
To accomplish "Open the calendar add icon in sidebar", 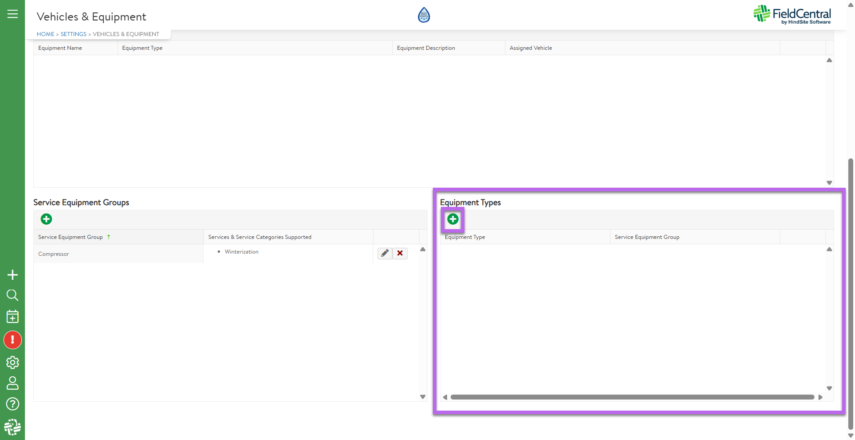I will pyautogui.click(x=12, y=317).
